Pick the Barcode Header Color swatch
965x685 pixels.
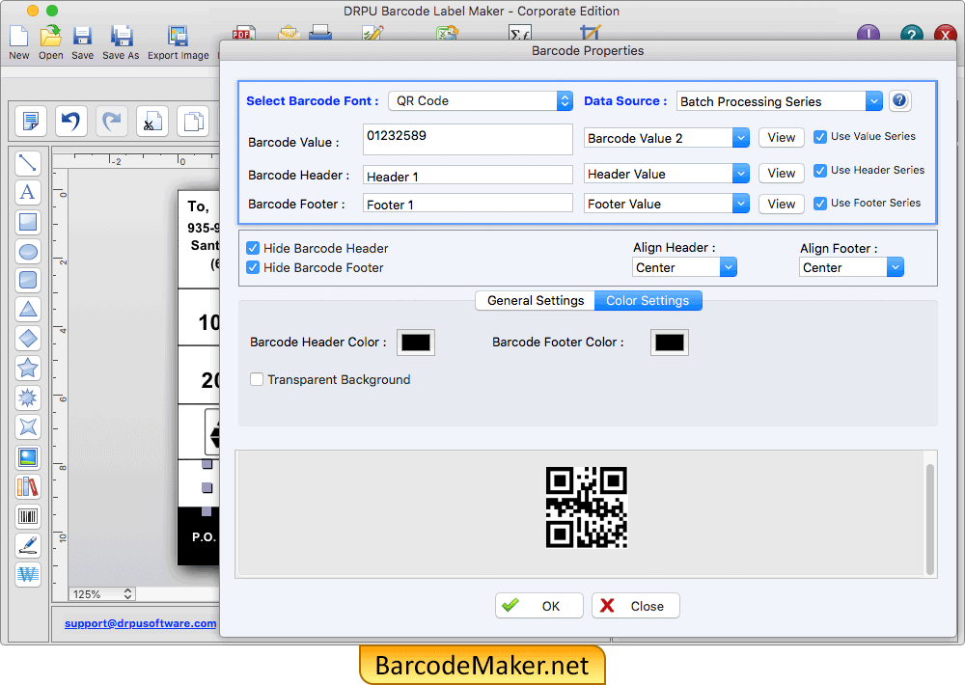pyautogui.click(x=416, y=342)
